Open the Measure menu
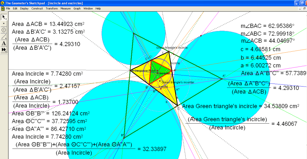The width and height of the screenshot is (307, 159). 66,8
